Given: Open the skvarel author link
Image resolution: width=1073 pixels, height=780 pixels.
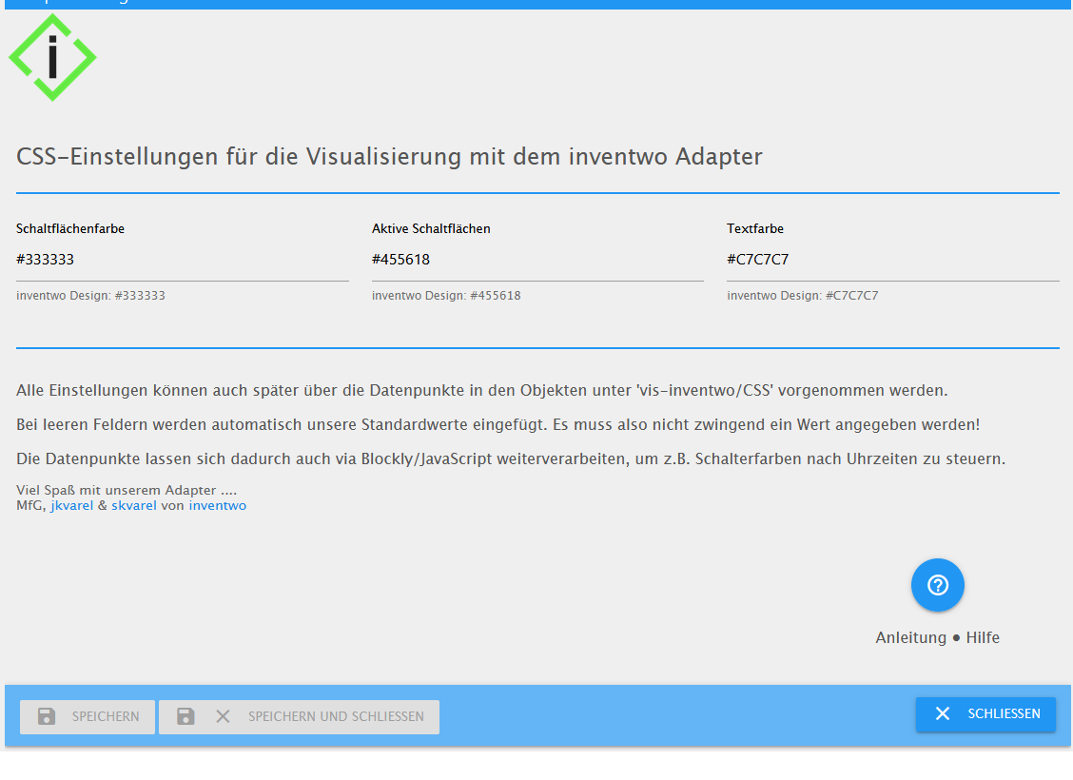Looking at the screenshot, I should (133, 505).
